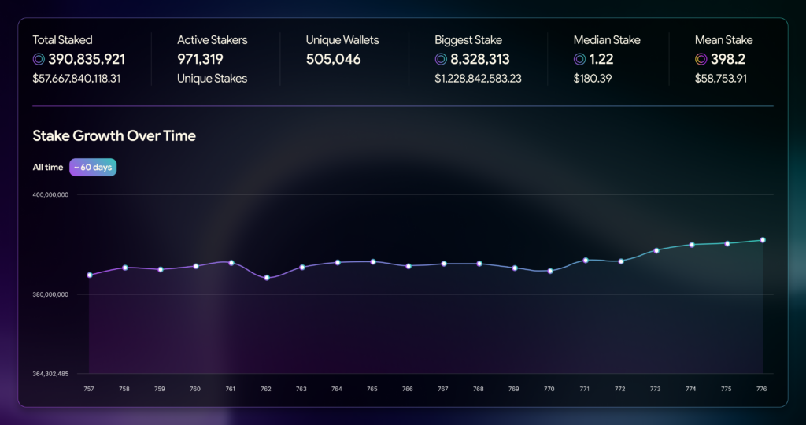Click the 768 x-axis label
This screenshot has width=806, height=425.
coord(478,389)
